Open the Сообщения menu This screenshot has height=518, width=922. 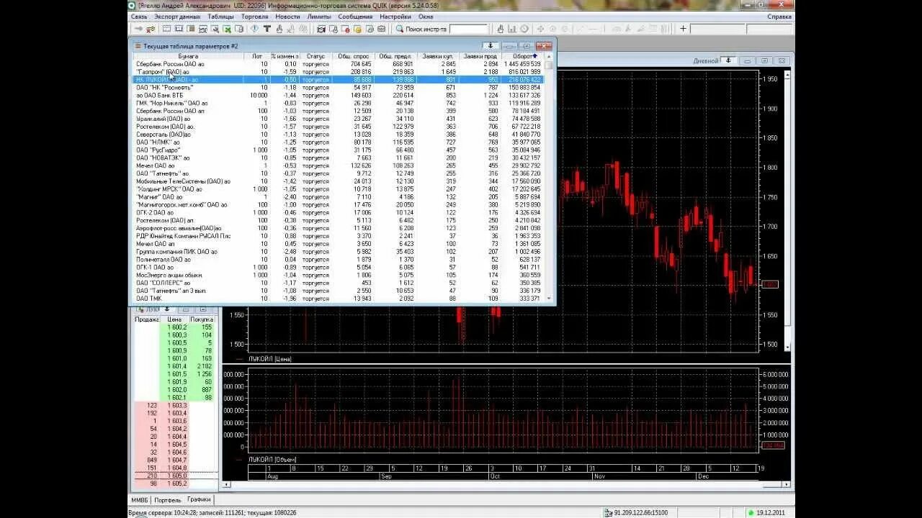[355, 17]
